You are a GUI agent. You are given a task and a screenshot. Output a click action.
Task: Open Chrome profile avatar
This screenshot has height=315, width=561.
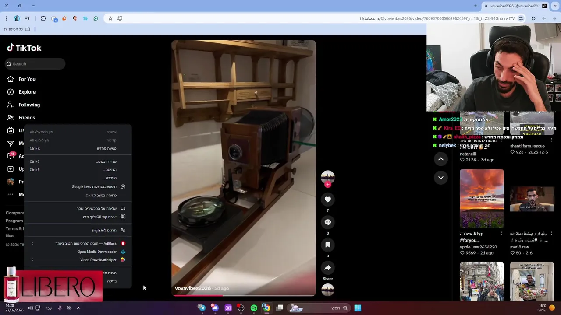[17, 18]
